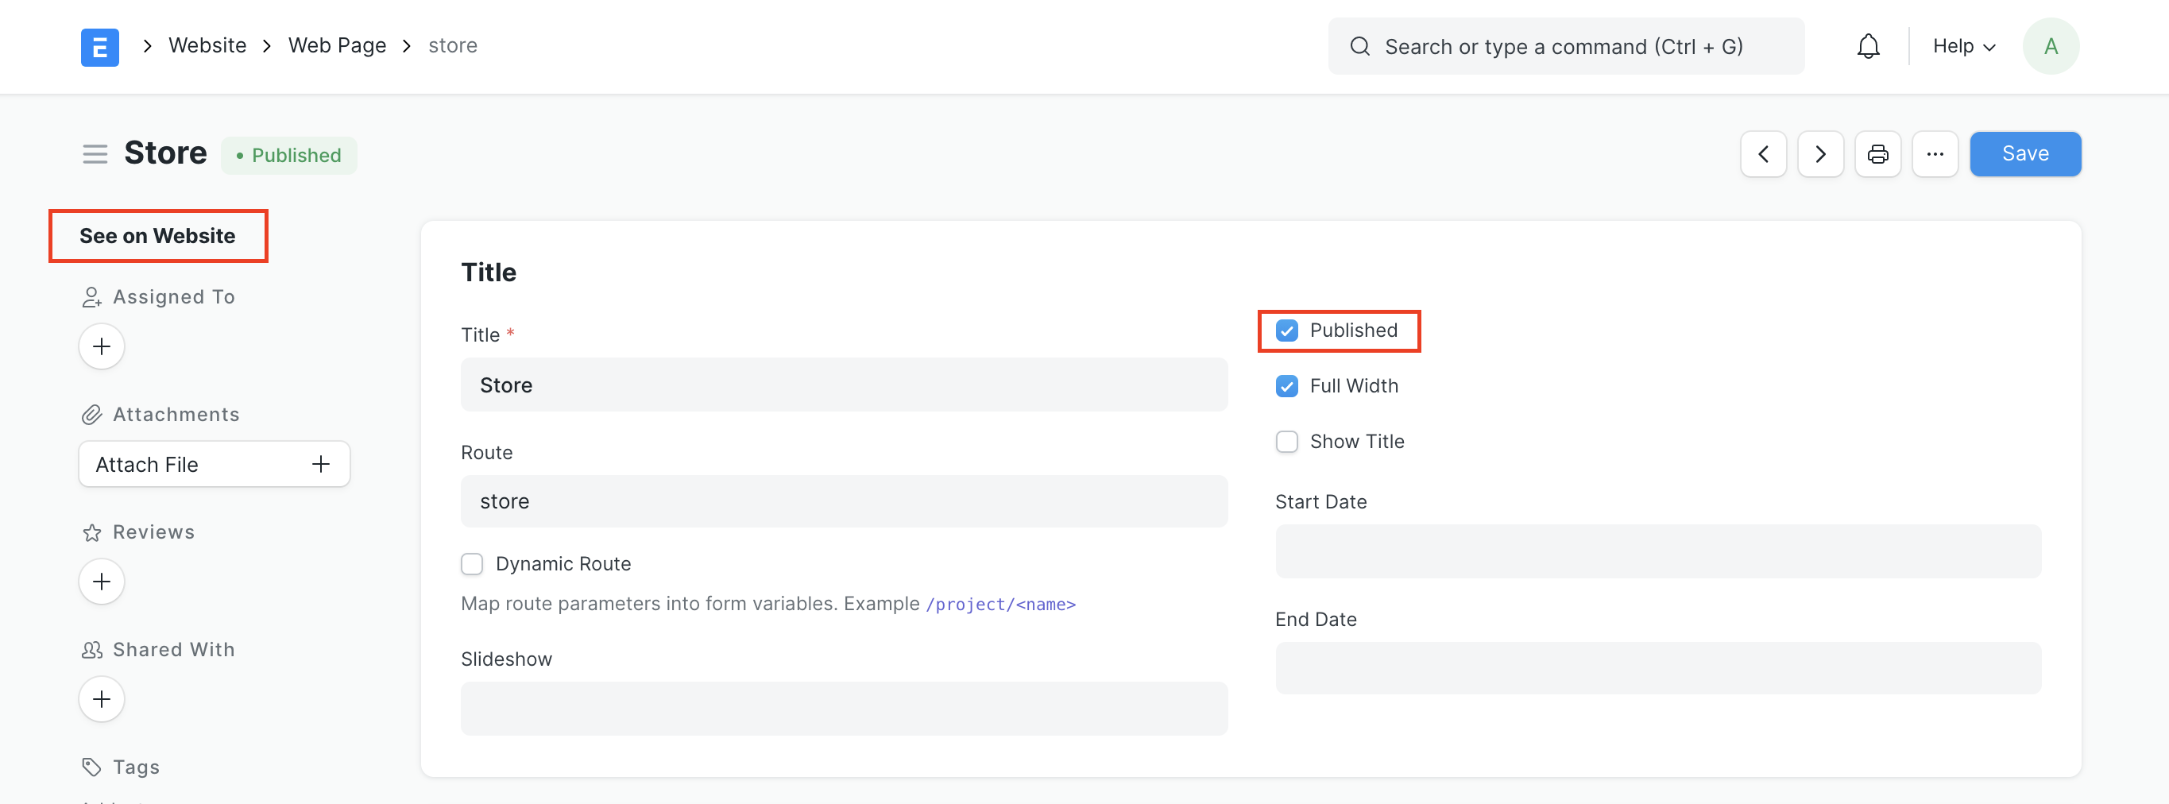Check the Dynamic Route option
The height and width of the screenshot is (804, 2169).
click(x=471, y=563)
